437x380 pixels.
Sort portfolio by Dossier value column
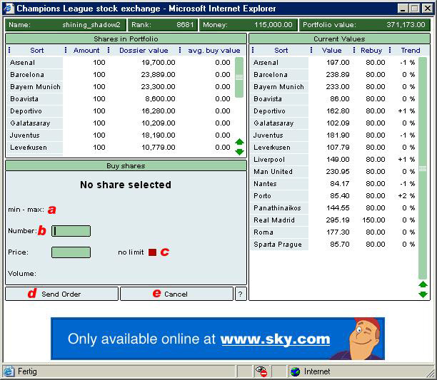(144, 51)
